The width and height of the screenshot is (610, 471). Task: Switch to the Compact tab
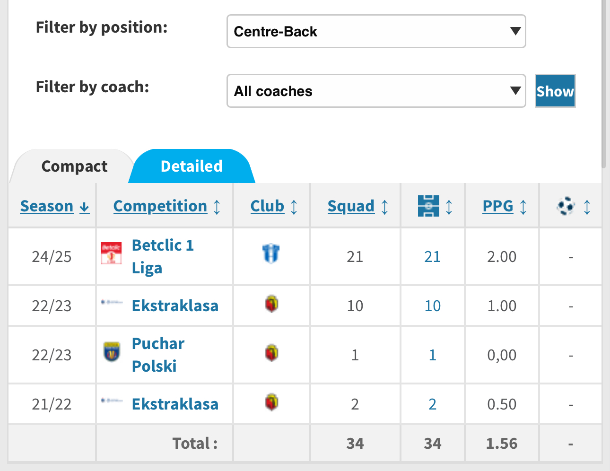[x=74, y=166]
